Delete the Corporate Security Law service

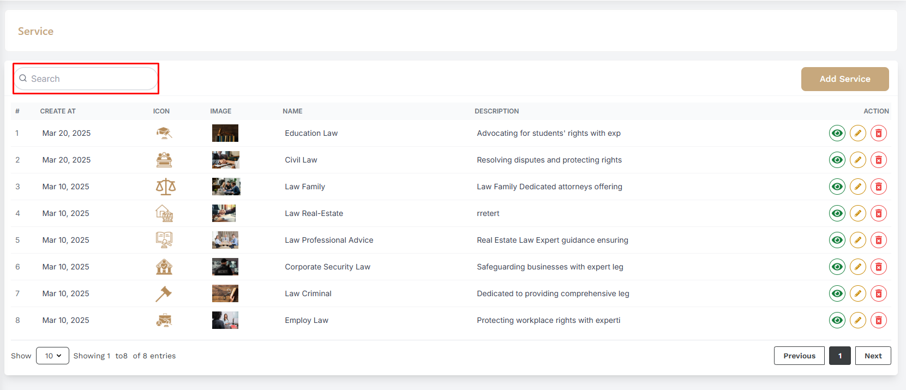tap(878, 267)
